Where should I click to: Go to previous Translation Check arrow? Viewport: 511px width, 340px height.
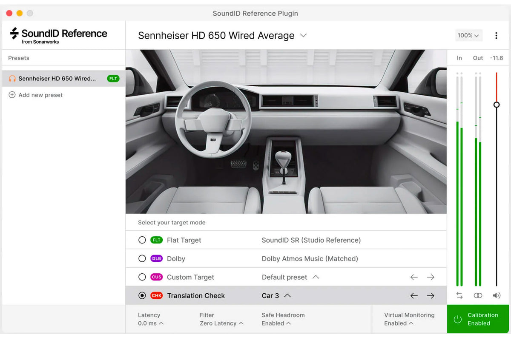pyautogui.click(x=414, y=295)
